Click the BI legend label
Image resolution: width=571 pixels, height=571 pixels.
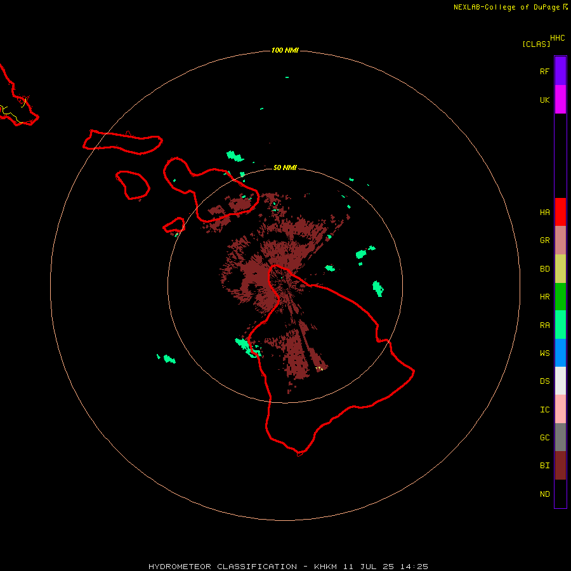[x=544, y=466]
